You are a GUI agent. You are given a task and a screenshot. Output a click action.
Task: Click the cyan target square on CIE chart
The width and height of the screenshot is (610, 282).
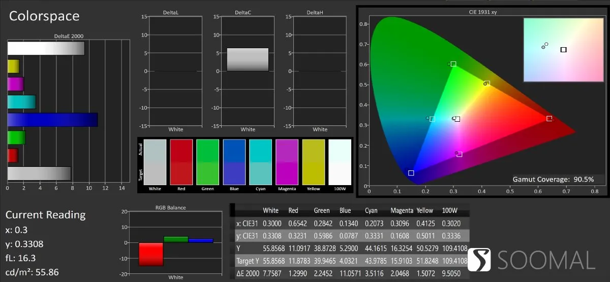click(x=432, y=119)
